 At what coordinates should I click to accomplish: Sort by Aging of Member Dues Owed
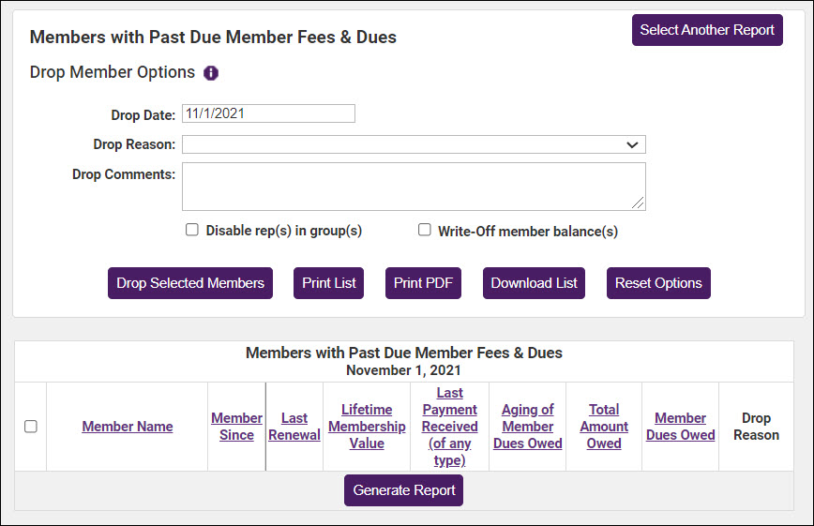click(528, 427)
